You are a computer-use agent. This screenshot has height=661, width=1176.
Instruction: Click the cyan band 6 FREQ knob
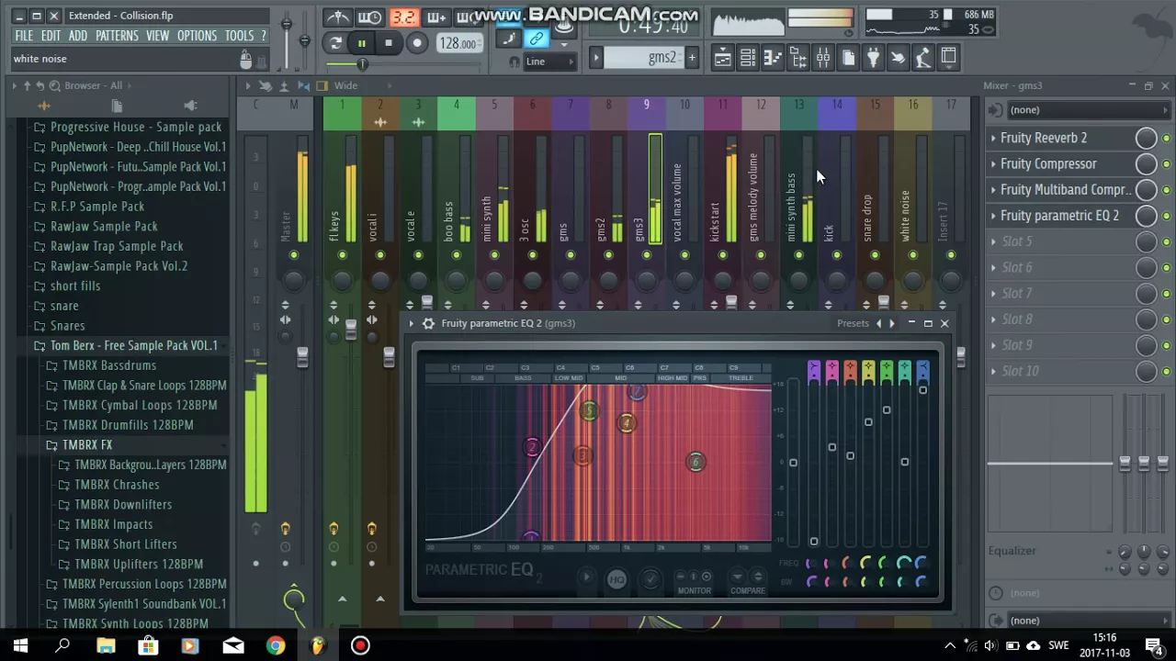(x=904, y=564)
